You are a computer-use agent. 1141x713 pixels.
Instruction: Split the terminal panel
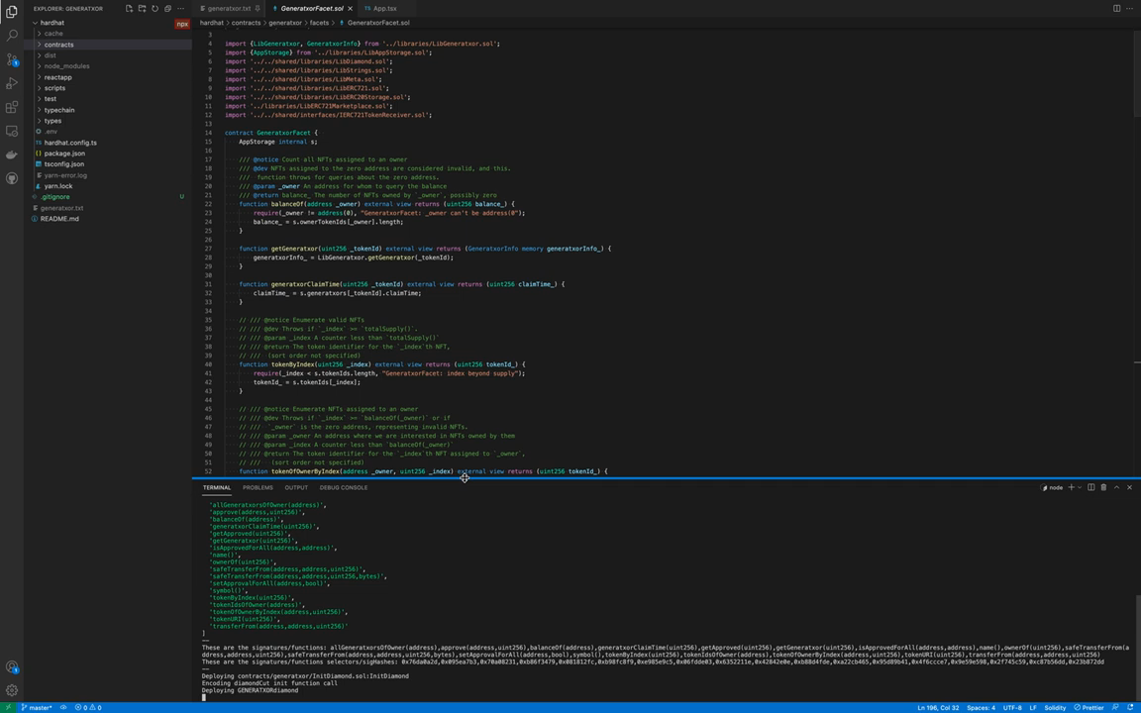point(1090,487)
